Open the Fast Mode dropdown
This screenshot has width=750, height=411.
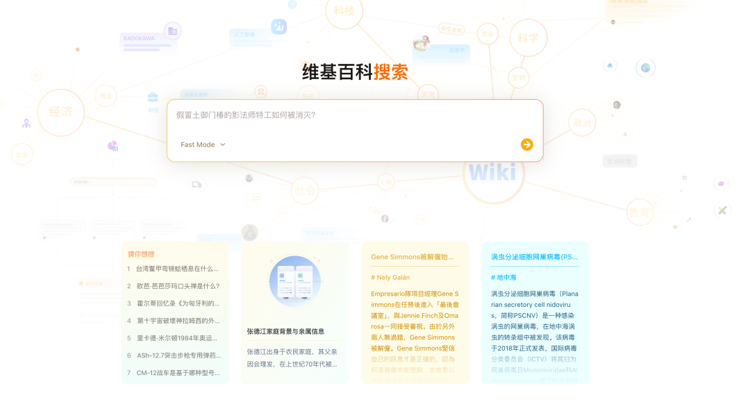pos(203,144)
